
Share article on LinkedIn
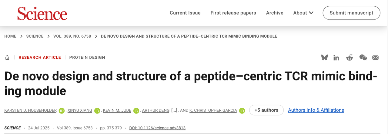pyautogui.click(x=336, y=58)
